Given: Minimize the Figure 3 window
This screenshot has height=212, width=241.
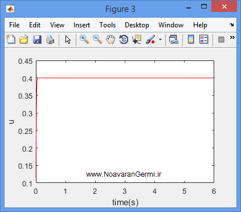Looking at the screenshot, I should click(189, 7).
